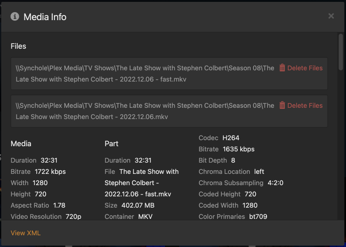The width and height of the screenshot is (346, 247).
Task: Click the Files section heading
Action: pyautogui.click(x=18, y=46)
